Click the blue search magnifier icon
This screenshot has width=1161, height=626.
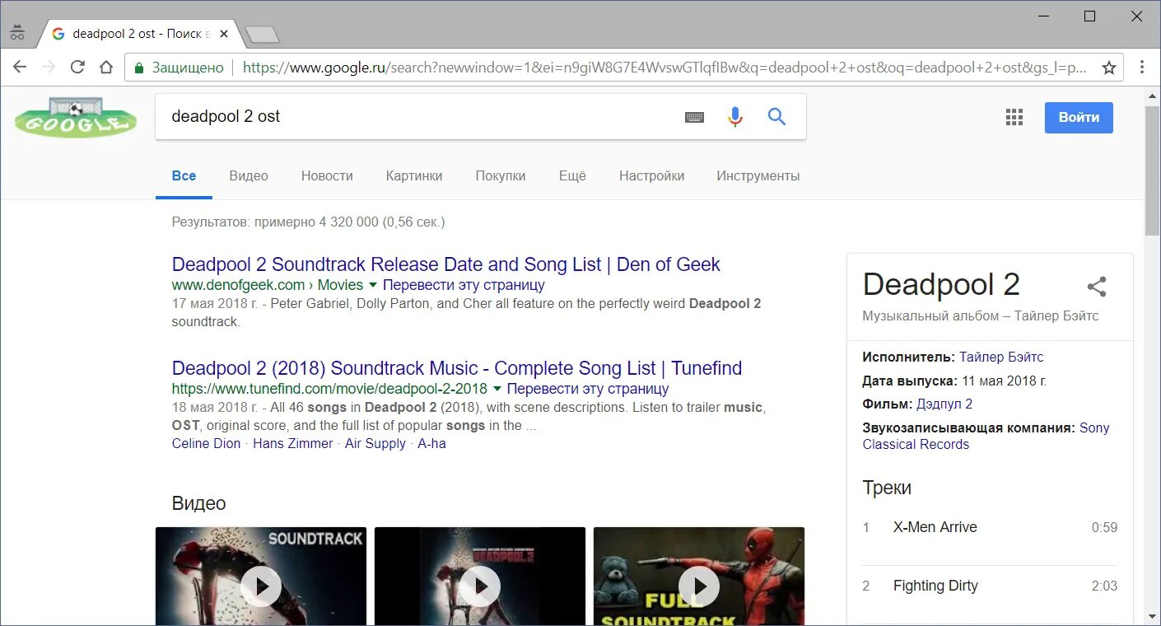click(776, 117)
